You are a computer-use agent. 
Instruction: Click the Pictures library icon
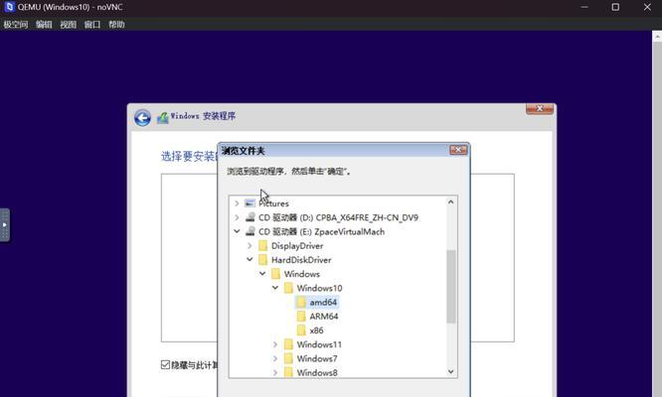249,203
